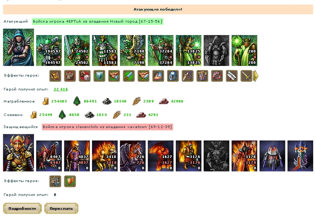
Task: Select the attacker unit with 194597 troops
Action: [49, 51]
